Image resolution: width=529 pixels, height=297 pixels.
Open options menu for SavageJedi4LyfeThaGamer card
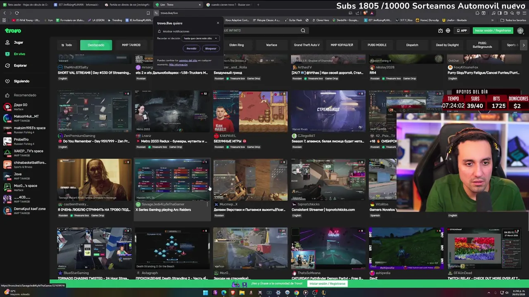207,204
